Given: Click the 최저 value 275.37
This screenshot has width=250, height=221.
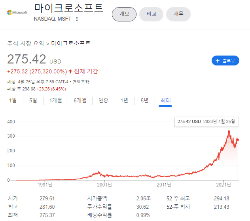Looking at the screenshot, I should tap(47, 215).
